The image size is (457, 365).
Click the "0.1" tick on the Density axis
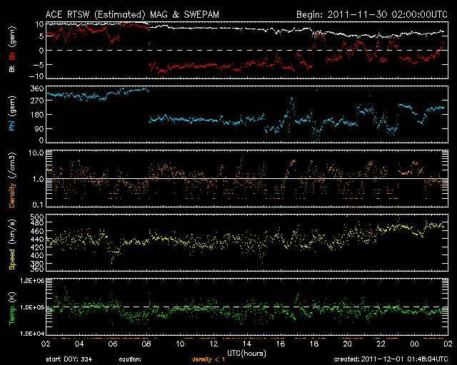38,205
